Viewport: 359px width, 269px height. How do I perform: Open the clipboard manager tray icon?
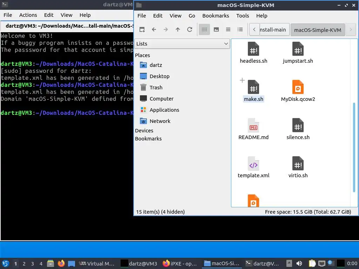312,263
